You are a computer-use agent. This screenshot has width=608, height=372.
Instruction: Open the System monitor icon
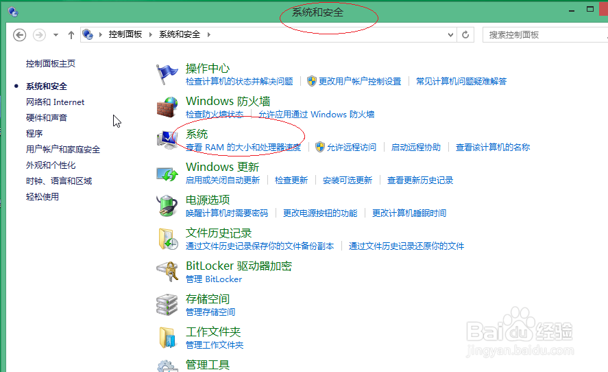167,140
